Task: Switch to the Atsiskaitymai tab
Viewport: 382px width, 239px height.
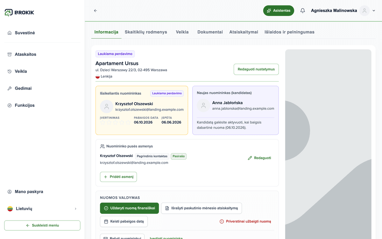Action: [x=244, y=32]
